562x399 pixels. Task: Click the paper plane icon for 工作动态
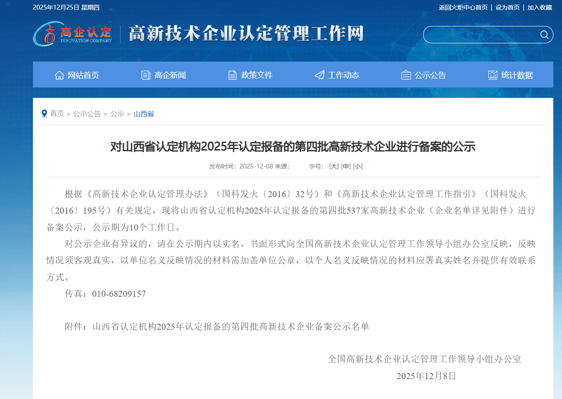(320, 75)
